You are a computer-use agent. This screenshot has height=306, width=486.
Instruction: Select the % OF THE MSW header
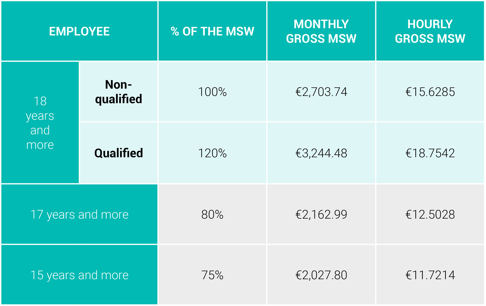coord(212,31)
